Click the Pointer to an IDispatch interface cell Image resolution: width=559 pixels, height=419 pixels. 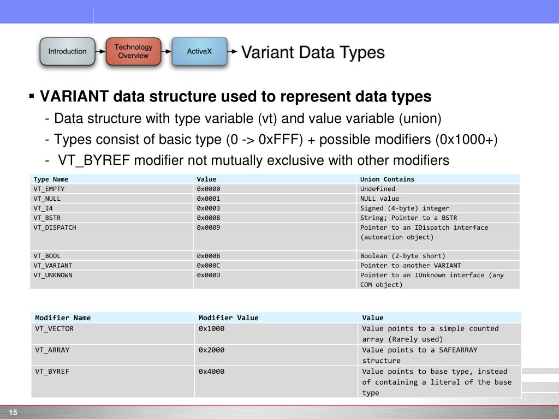point(438,237)
